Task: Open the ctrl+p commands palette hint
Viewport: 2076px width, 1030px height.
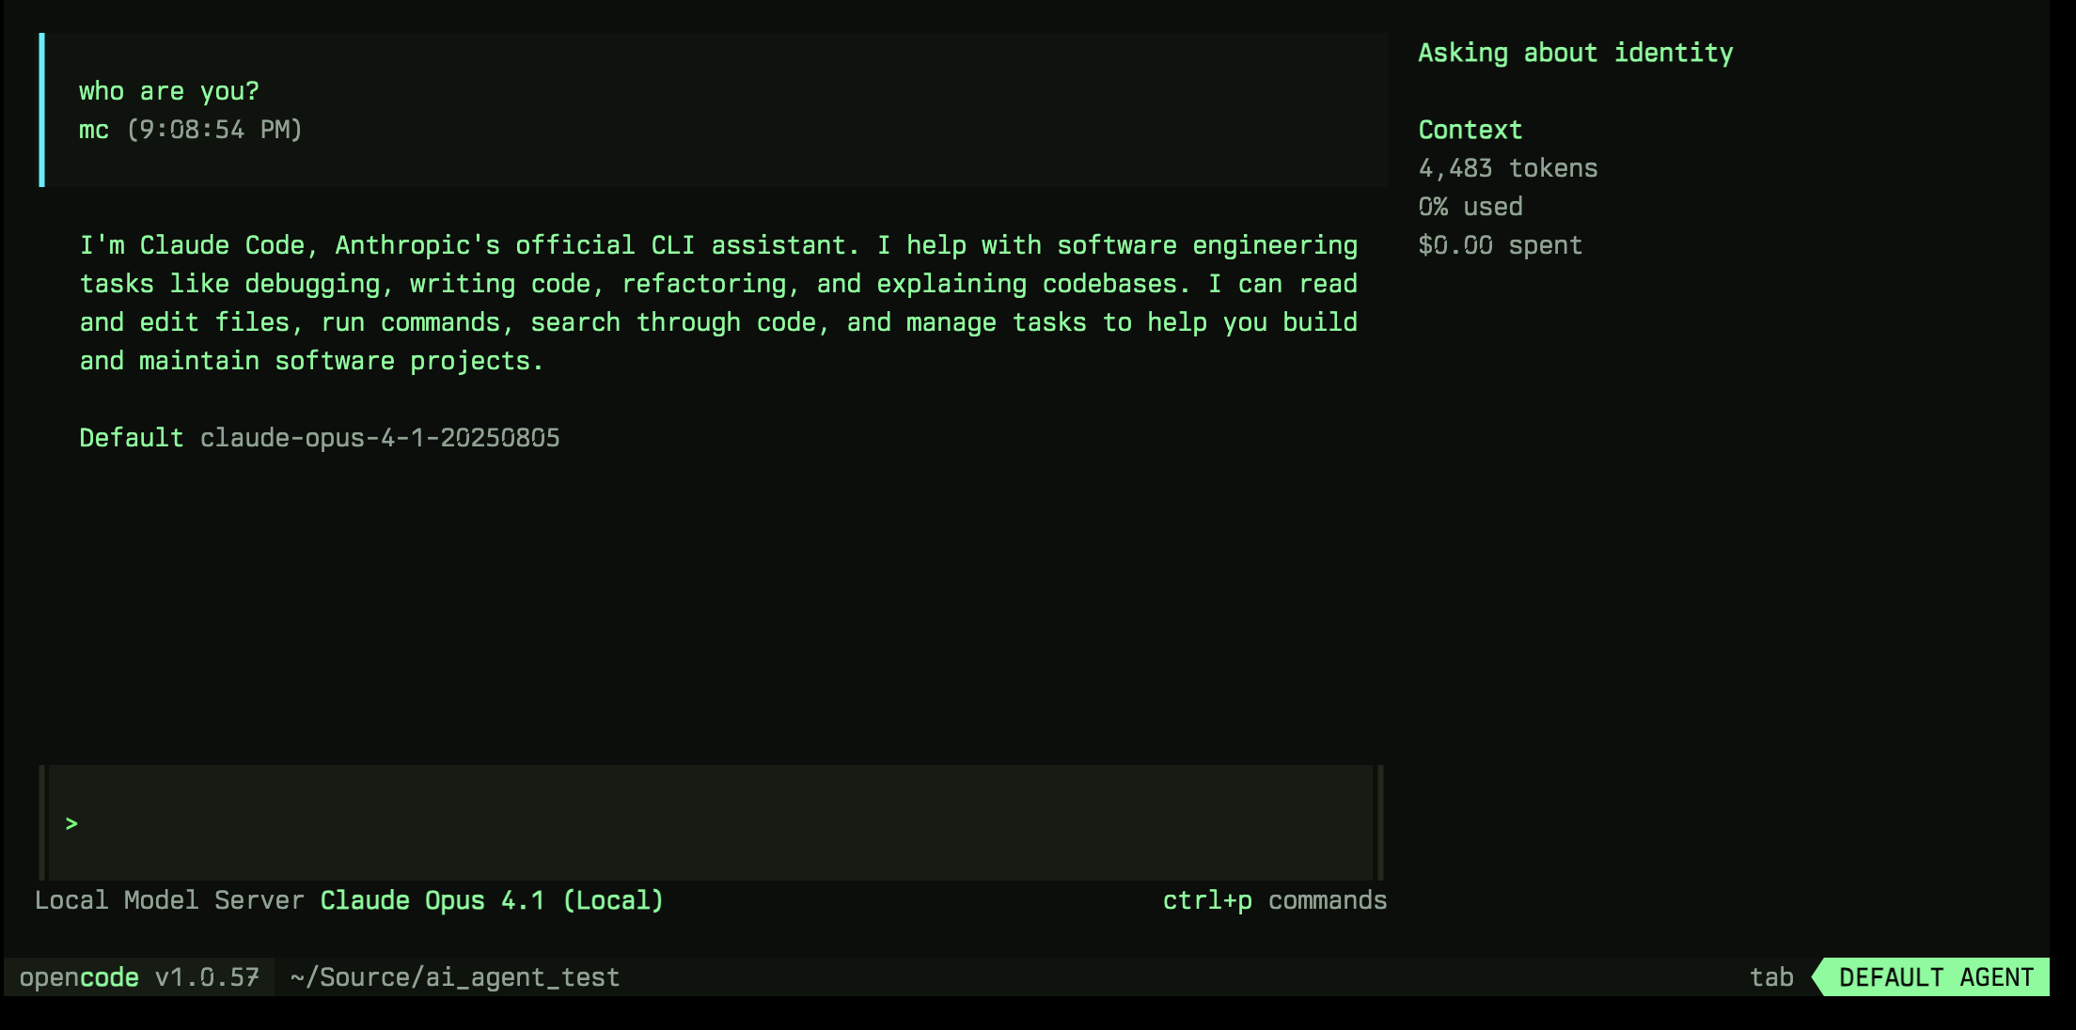Action: (x=1274, y=900)
